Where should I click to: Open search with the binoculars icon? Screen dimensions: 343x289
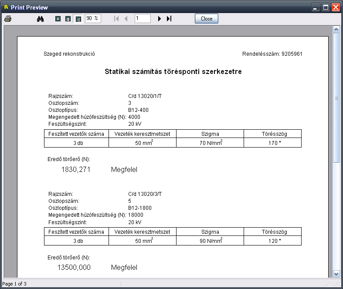tap(40, 19)
